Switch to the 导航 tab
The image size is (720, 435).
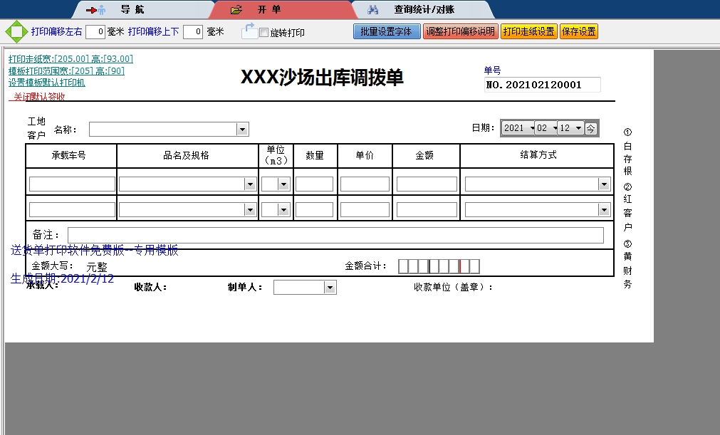[132, 10]
